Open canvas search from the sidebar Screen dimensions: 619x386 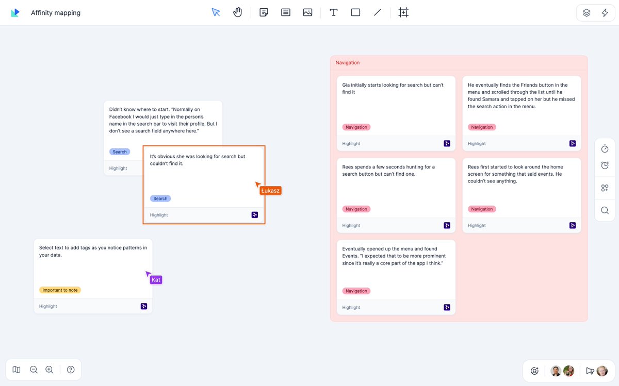604,210
